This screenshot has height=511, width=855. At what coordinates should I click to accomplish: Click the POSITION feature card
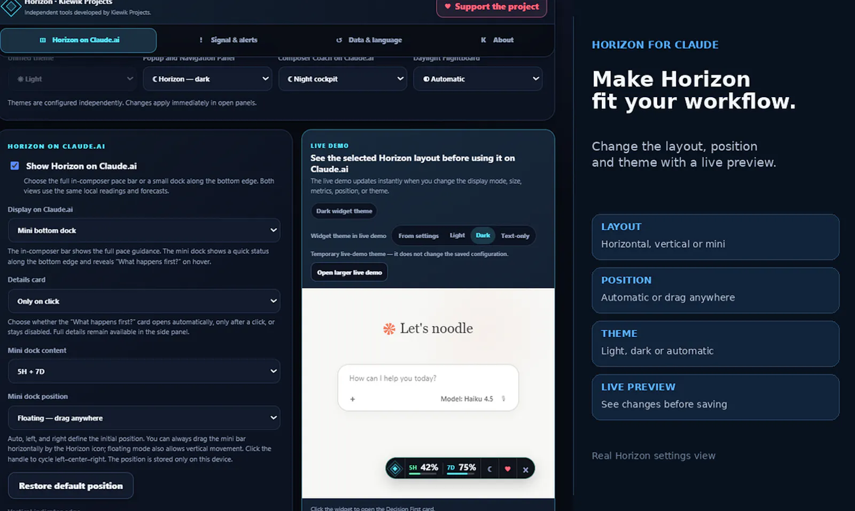[x=716, y=290]
